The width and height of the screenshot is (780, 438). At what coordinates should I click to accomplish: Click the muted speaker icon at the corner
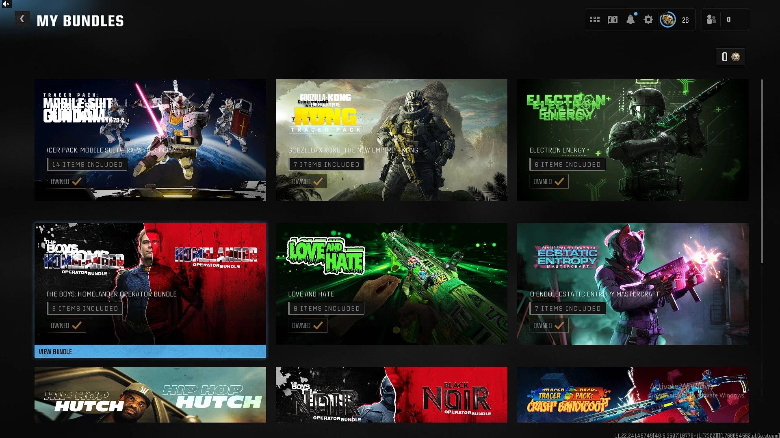click(x=6, y=4)
